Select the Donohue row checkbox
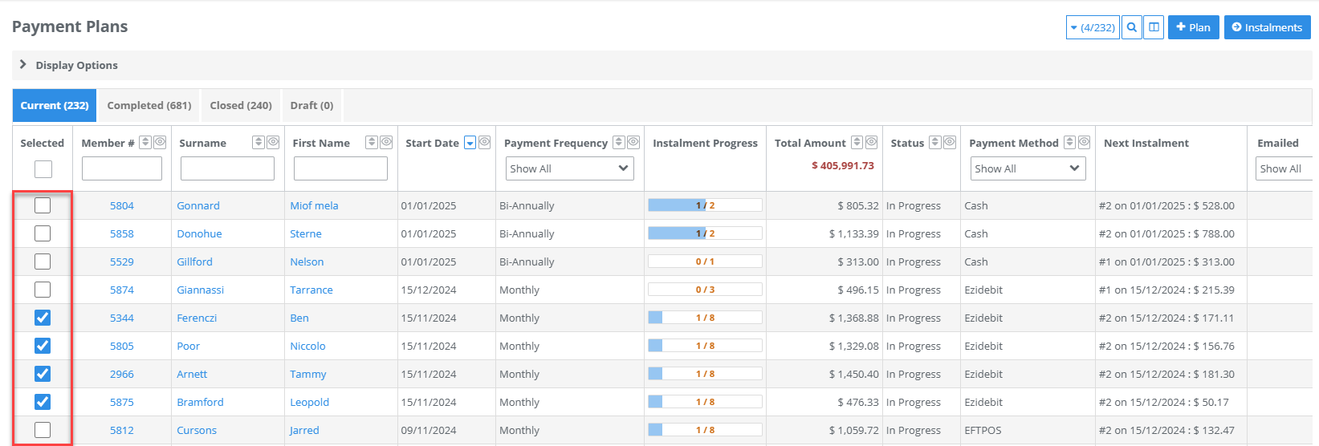Screen dimensions: 1319x446 43,233
